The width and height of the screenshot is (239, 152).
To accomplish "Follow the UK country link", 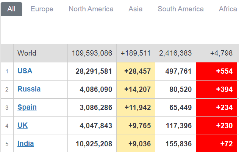I will pos(22,125).
